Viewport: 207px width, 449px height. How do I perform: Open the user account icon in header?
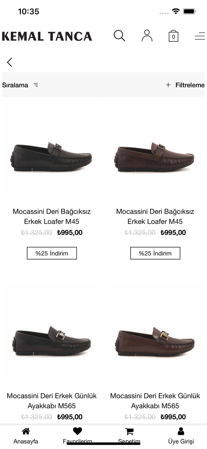[x=147, y=36]
